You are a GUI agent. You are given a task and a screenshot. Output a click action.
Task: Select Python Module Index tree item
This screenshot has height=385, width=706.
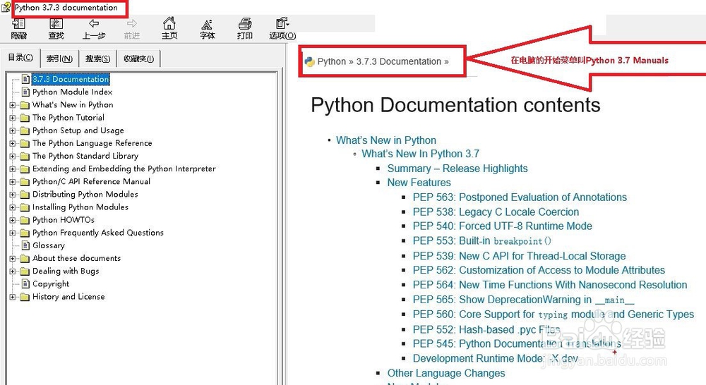coord(73,92)
